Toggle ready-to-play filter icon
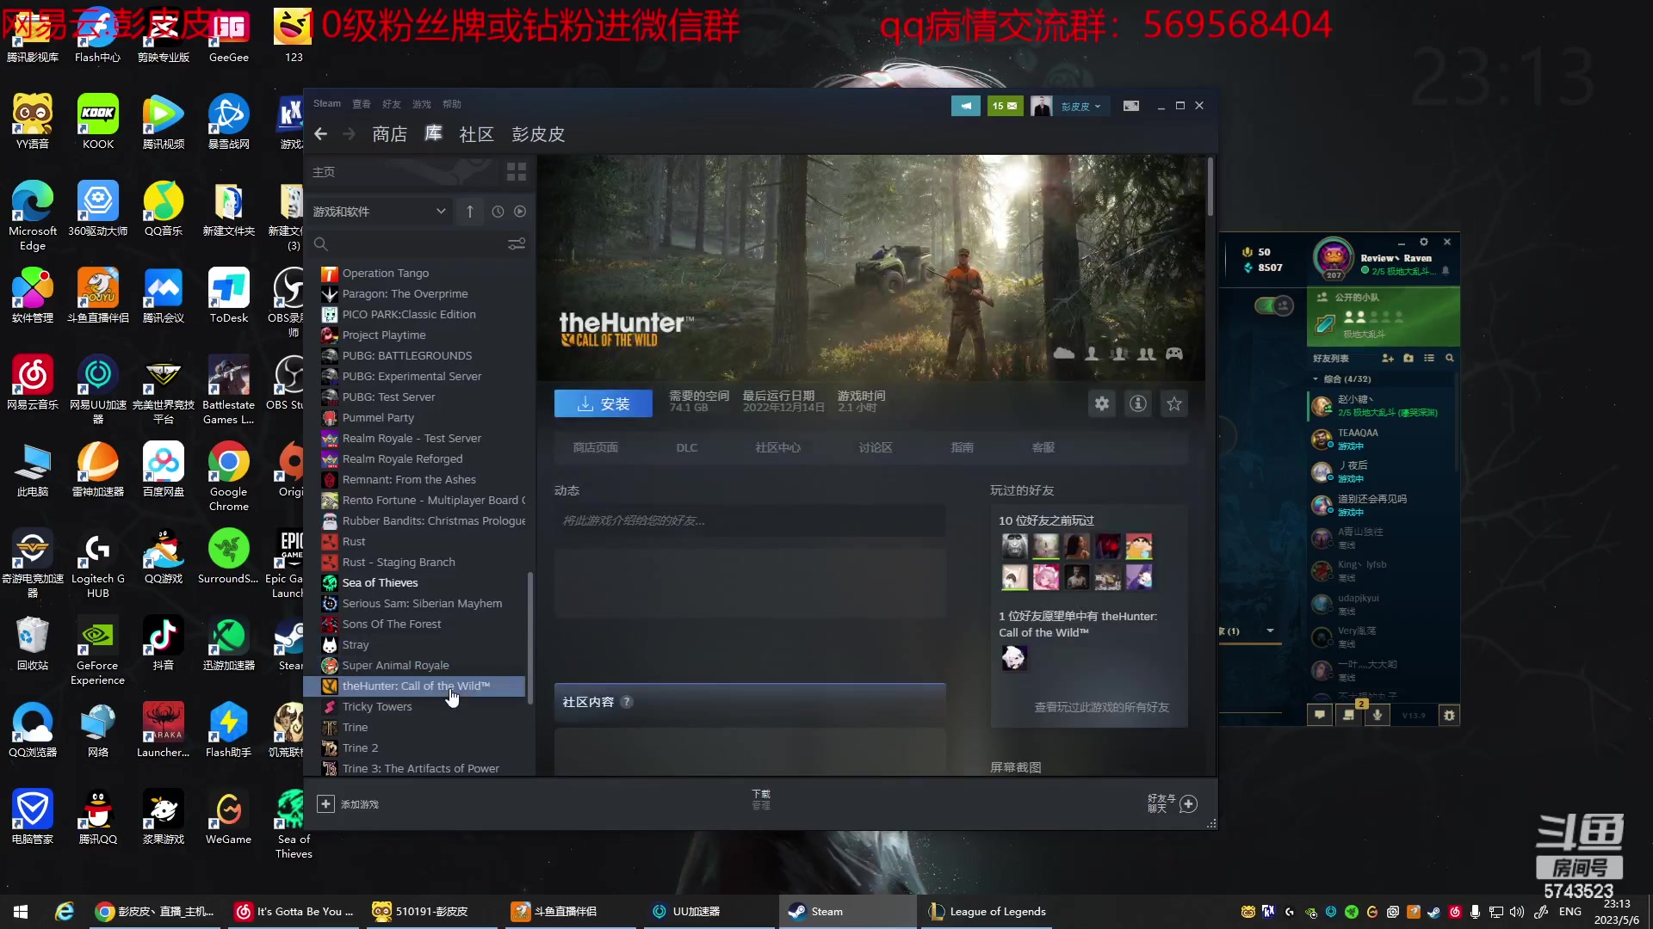 point(520,212)
